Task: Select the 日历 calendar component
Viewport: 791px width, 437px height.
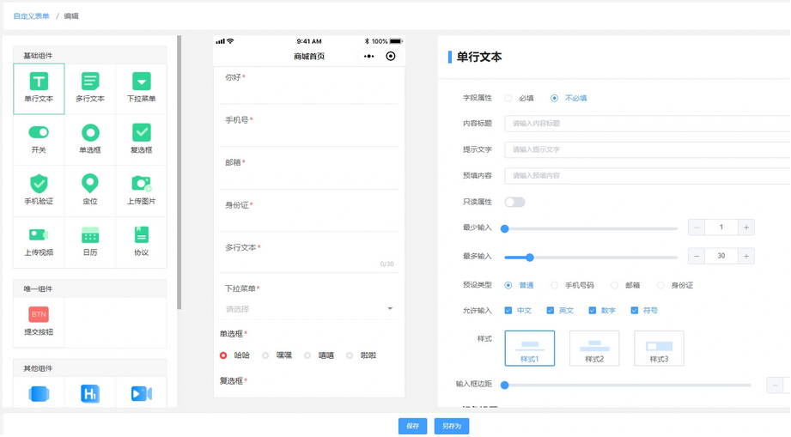Action: point(90,235)
